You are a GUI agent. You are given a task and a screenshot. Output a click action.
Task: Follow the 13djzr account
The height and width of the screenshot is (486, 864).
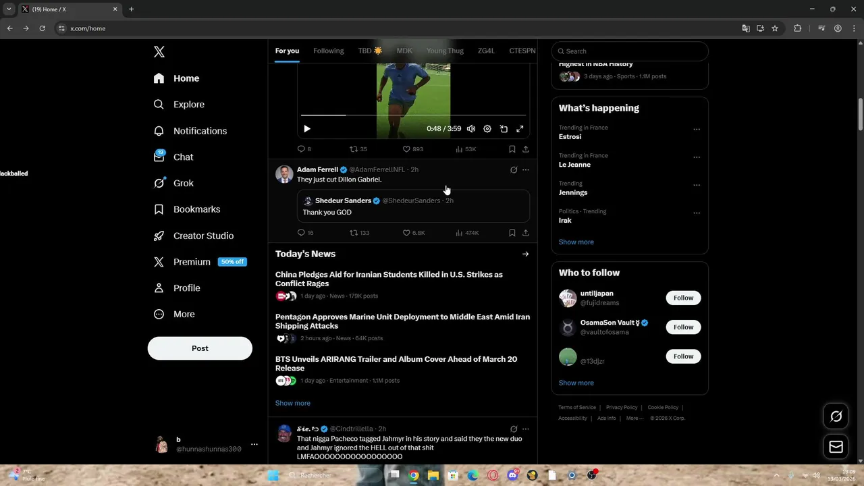tap(683, 356)
